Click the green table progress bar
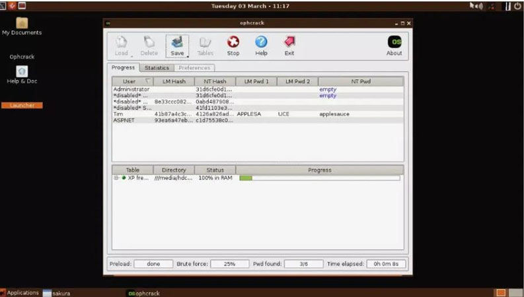This screenshot has width=524, height=297. click(x=319, y=178)
